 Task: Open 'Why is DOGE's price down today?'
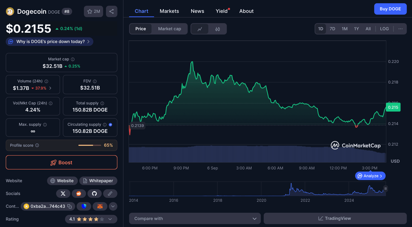tap(50, 42)
